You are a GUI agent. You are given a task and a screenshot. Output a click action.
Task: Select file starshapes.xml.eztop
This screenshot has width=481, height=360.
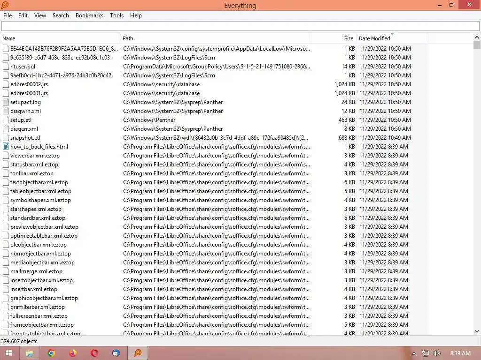36,209
